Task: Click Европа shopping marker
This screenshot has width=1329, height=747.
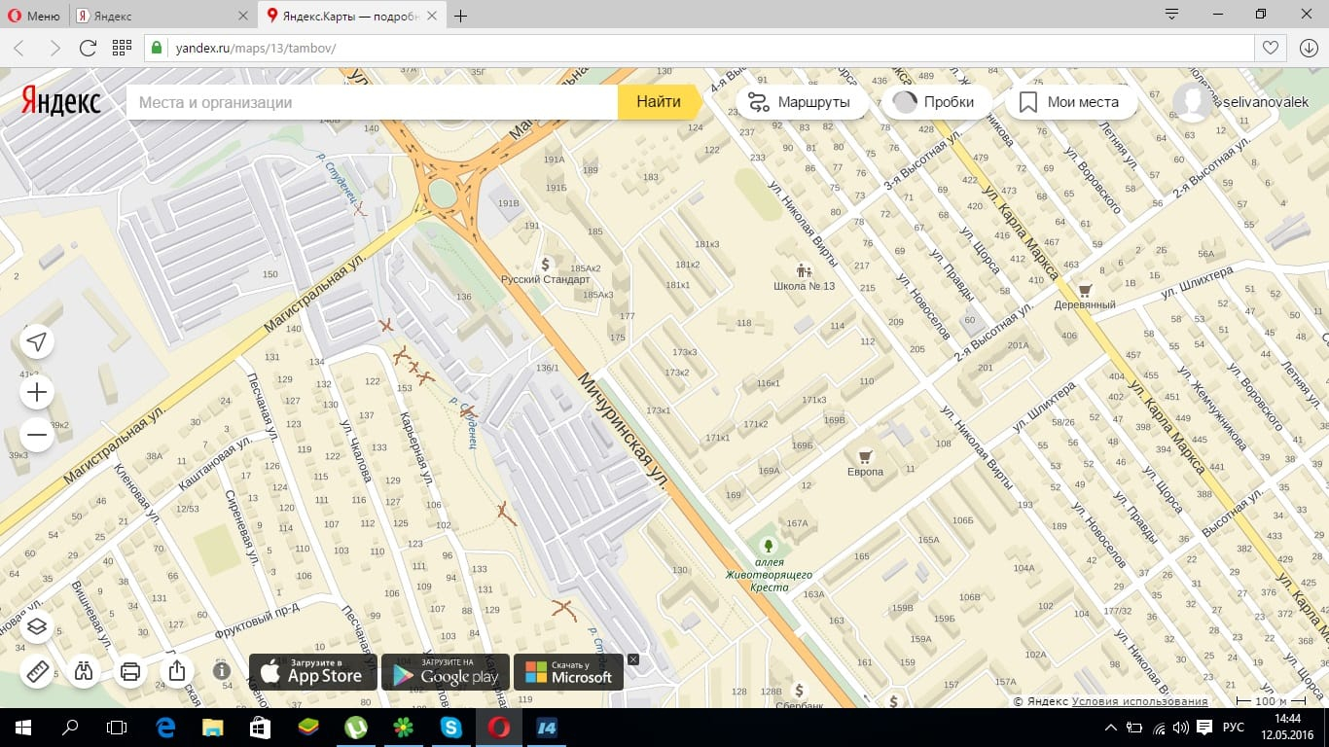Action: (864, 456)
